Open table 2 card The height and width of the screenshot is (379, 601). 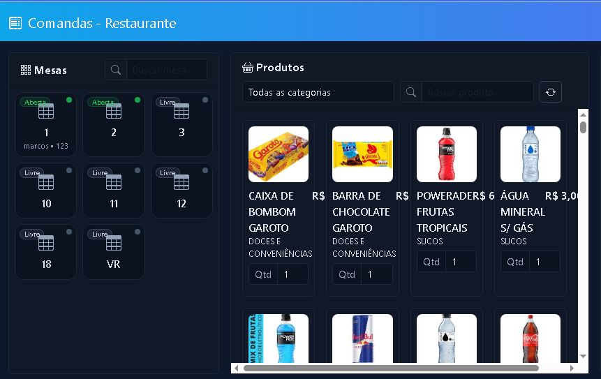[x=114, y=124]
